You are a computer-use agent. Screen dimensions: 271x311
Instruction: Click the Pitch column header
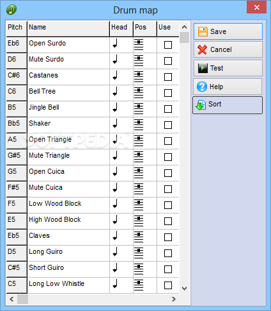[17, 29]
